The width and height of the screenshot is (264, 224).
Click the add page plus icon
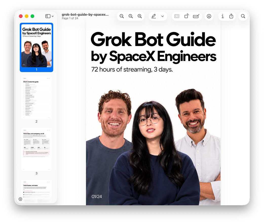point(20,199)
